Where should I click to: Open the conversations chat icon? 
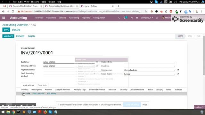pos(132,18)
